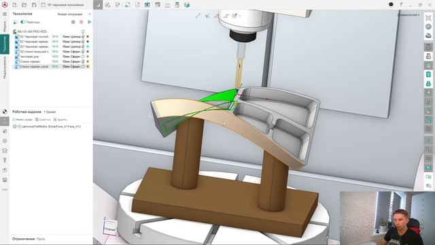
Task: Open the Динамический view mode dropdown
Action: [408, 15]
